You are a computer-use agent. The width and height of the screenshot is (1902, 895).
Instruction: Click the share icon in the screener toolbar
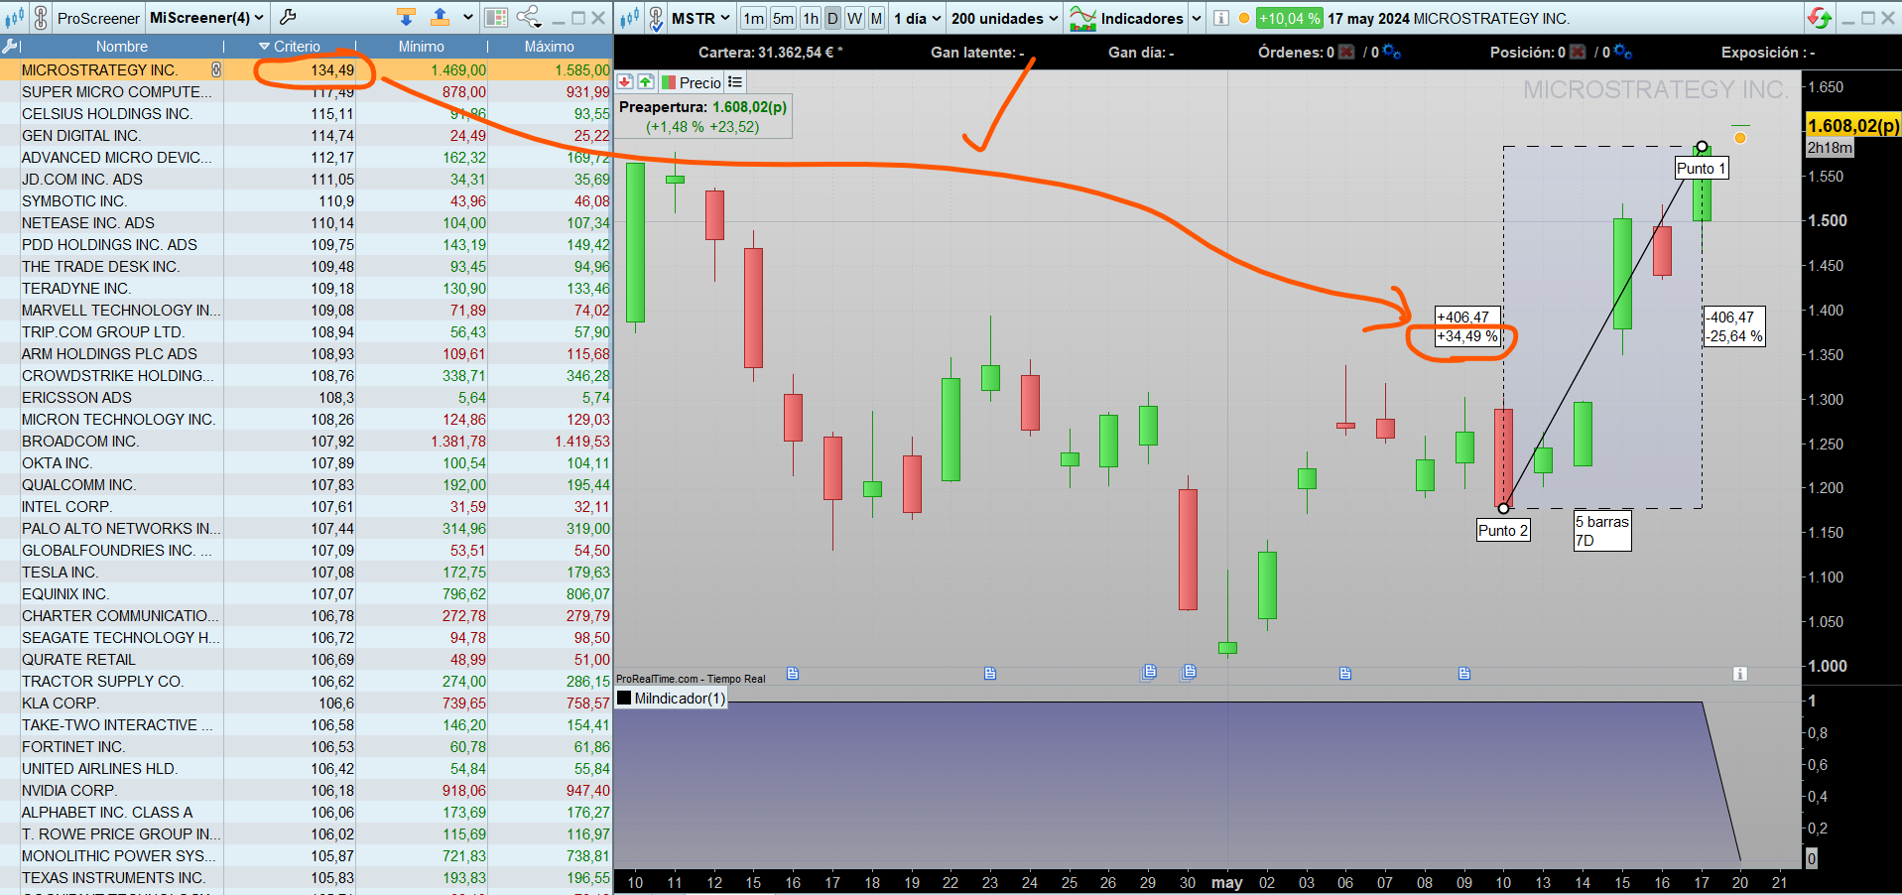[x=529, y=17]
